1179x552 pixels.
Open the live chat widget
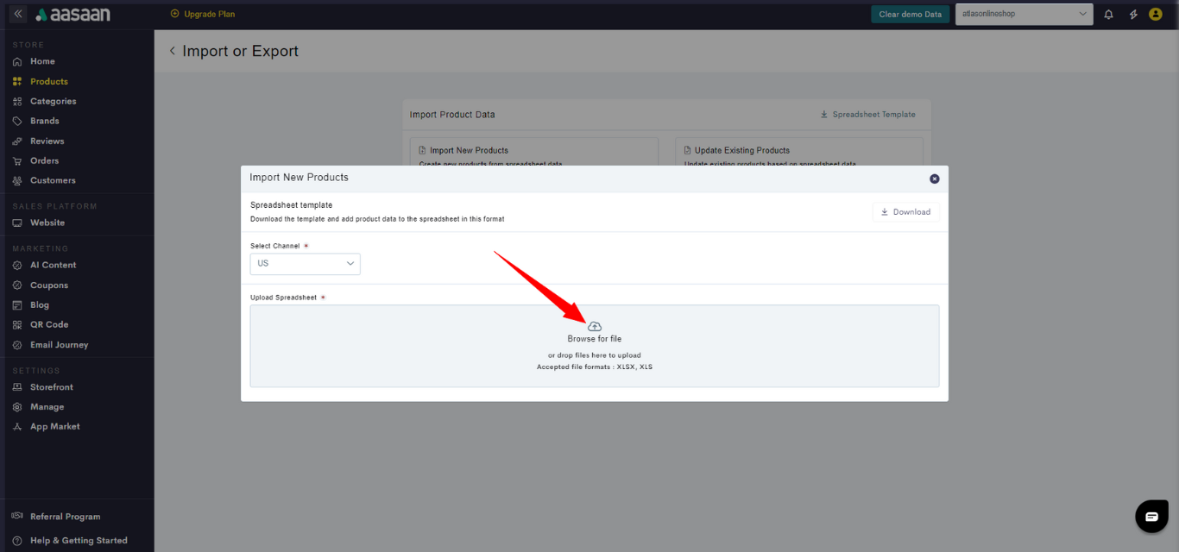point(1151,516)
